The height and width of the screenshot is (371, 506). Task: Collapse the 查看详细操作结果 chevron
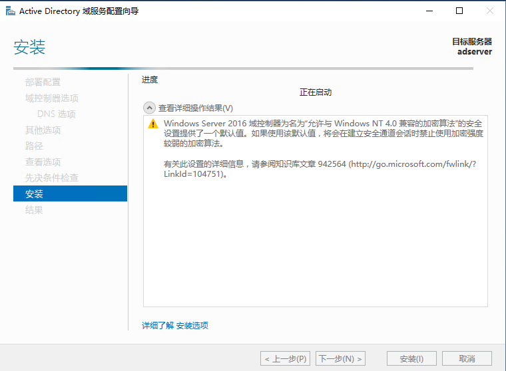click(149, 108)
